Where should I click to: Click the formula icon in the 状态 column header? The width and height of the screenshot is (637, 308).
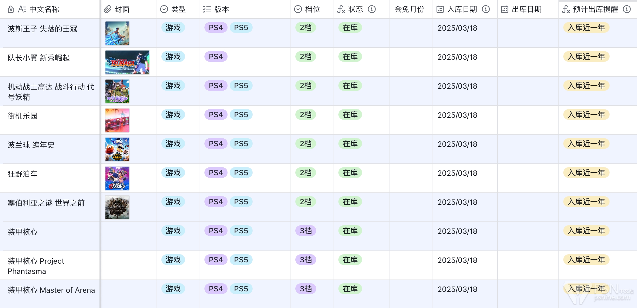(x=341, y=9)
